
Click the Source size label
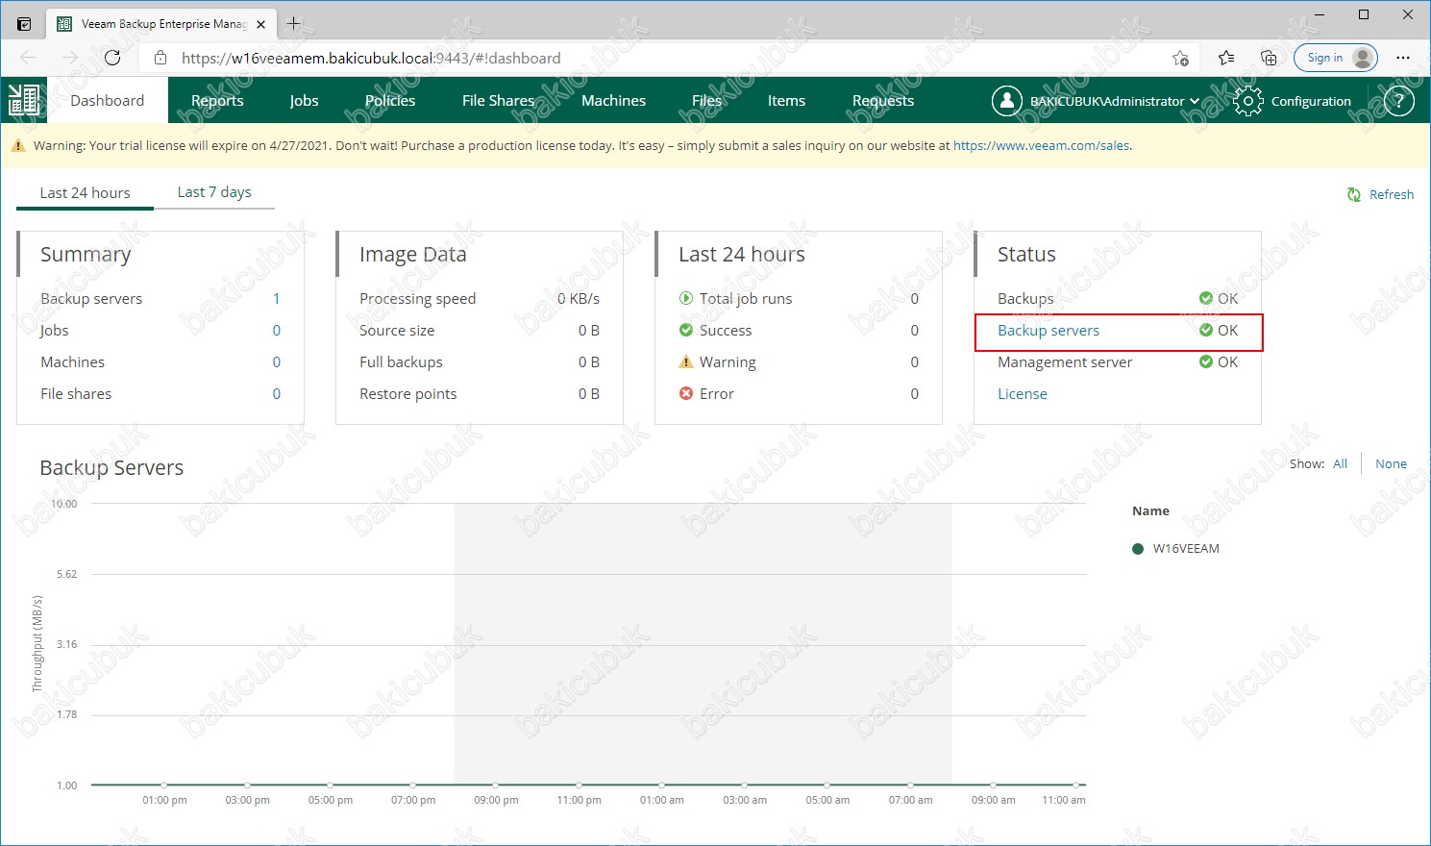pyautogui.click(x=397, y=330)
